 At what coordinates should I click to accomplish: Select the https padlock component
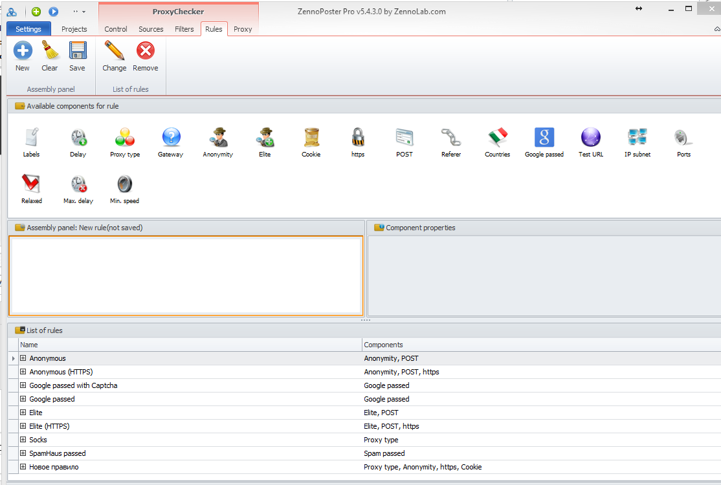click(x=358, y=142)
